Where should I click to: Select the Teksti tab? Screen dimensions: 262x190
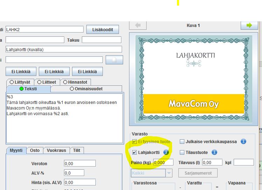coord(28,89)
